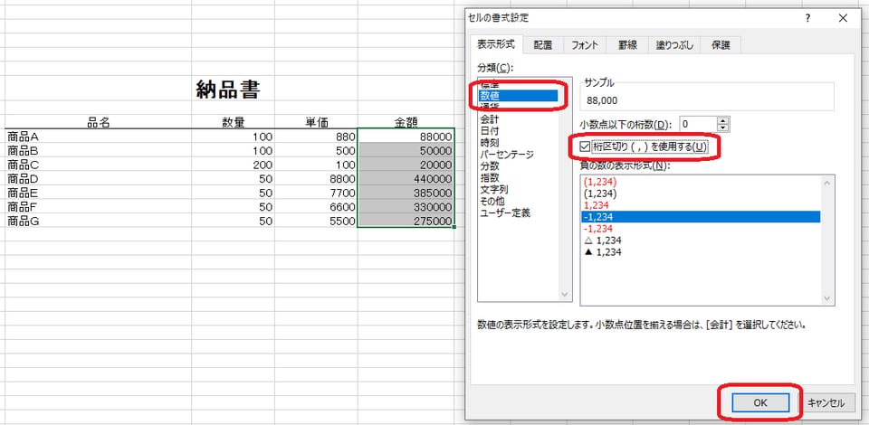Click down arrow of negative format scrollbar
This screenshot has height=425, width=869.
(x=828, y=298)
